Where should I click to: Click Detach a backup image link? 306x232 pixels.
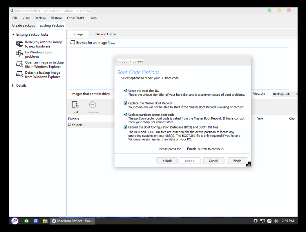pyautogui.click(x=43, y=75)
